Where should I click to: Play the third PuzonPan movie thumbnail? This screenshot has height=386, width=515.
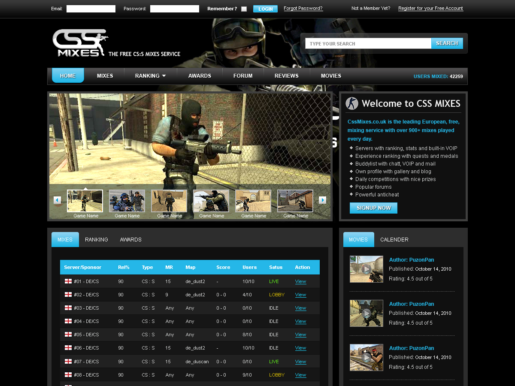tap(367, 357)
